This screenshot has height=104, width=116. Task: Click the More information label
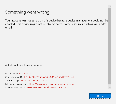pos(16,84)
